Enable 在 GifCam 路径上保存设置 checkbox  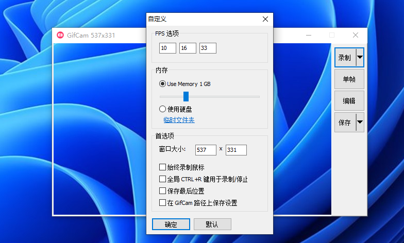162,203
